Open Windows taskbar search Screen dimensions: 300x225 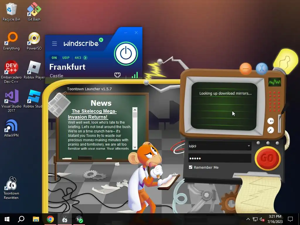click(21, 219)
